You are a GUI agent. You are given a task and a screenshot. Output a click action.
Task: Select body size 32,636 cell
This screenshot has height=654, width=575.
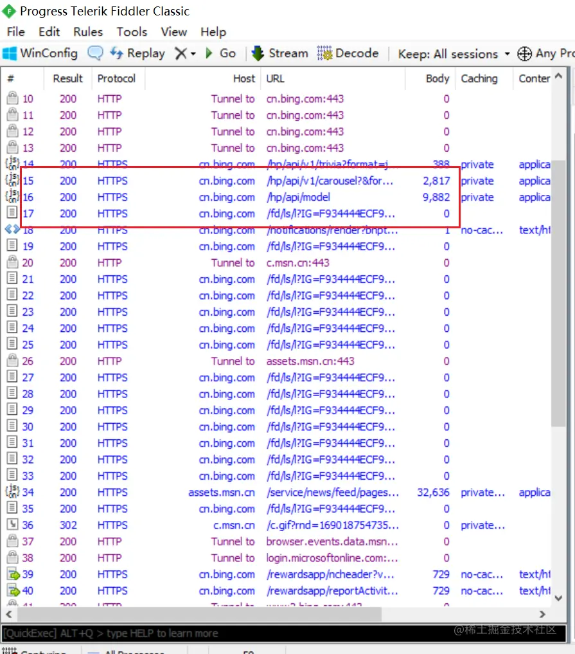pyautogui.click(x=433, y=492)
